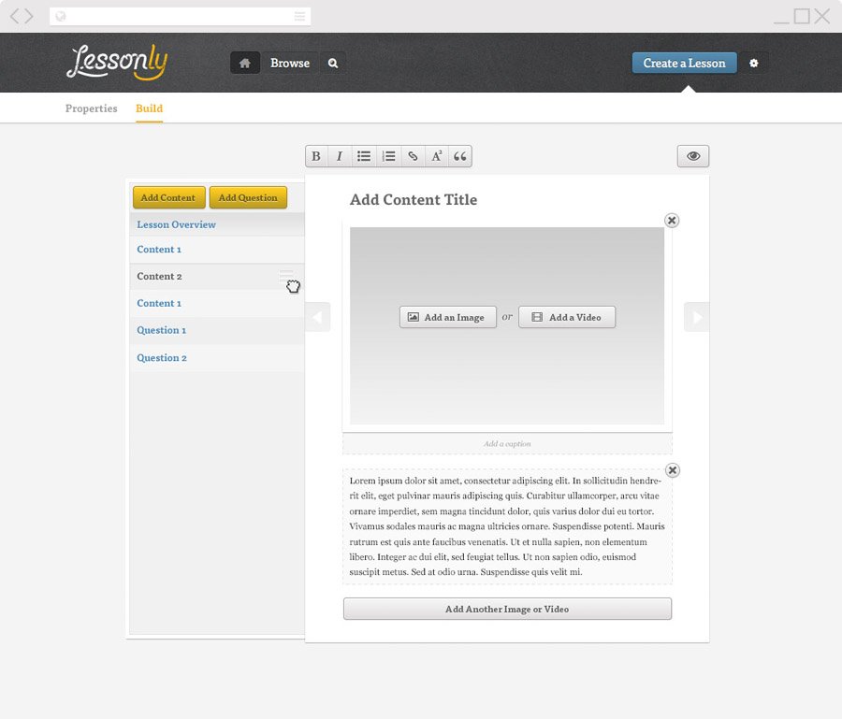Advance to next slide arrow
The width and height of the screenshot is (842, 719).
(696, 317)
